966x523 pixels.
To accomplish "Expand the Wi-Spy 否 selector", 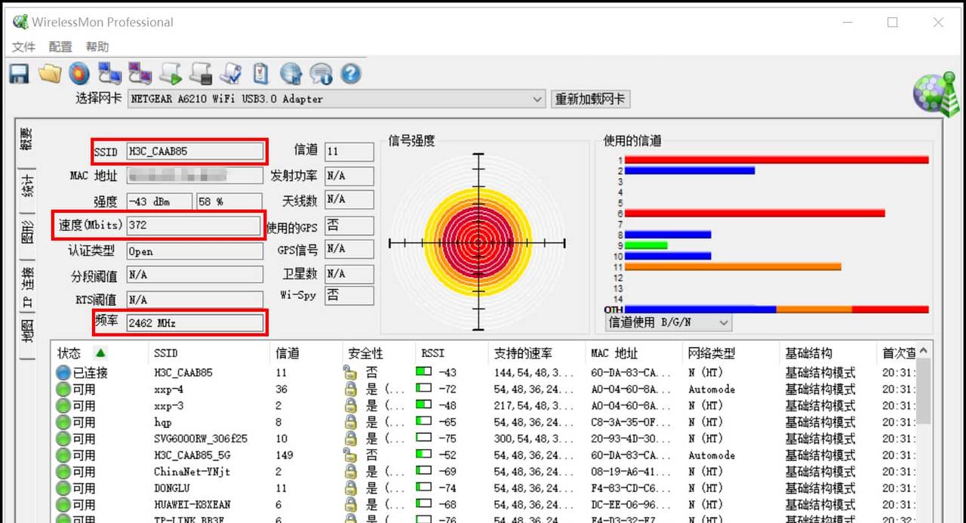I will click(349, 296).
